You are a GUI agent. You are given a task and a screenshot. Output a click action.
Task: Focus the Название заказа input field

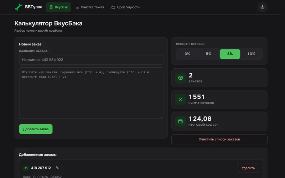tap(91, 60)
